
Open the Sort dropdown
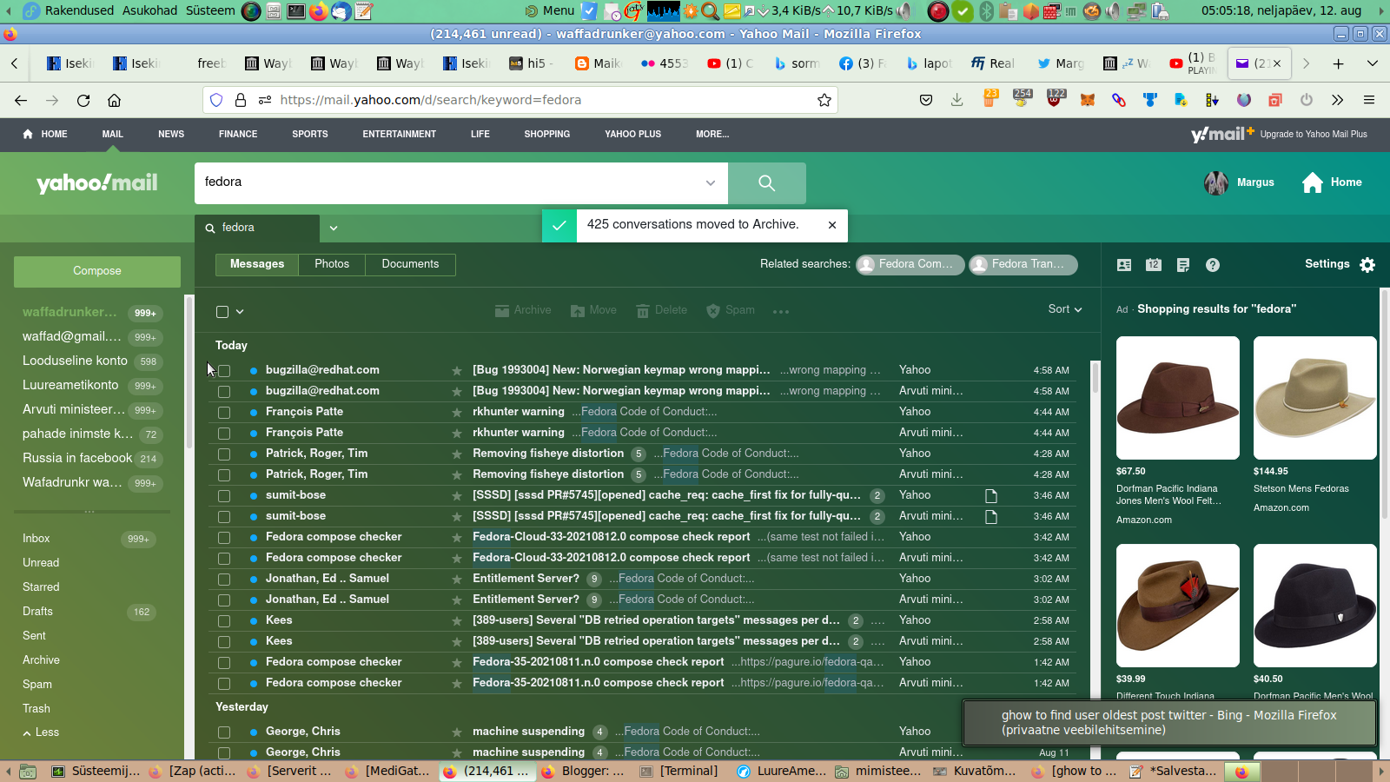(1065, 309)
